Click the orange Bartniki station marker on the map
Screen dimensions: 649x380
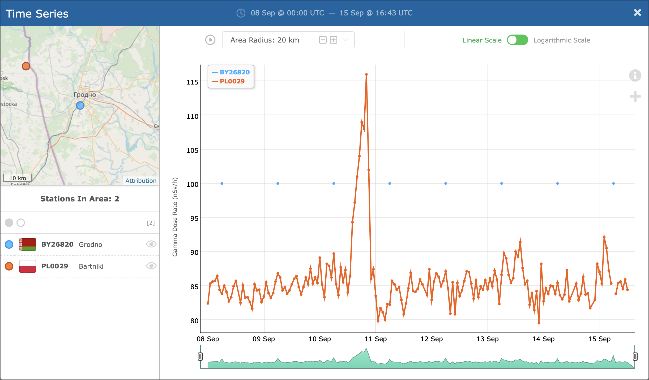[x=26, y=66]
